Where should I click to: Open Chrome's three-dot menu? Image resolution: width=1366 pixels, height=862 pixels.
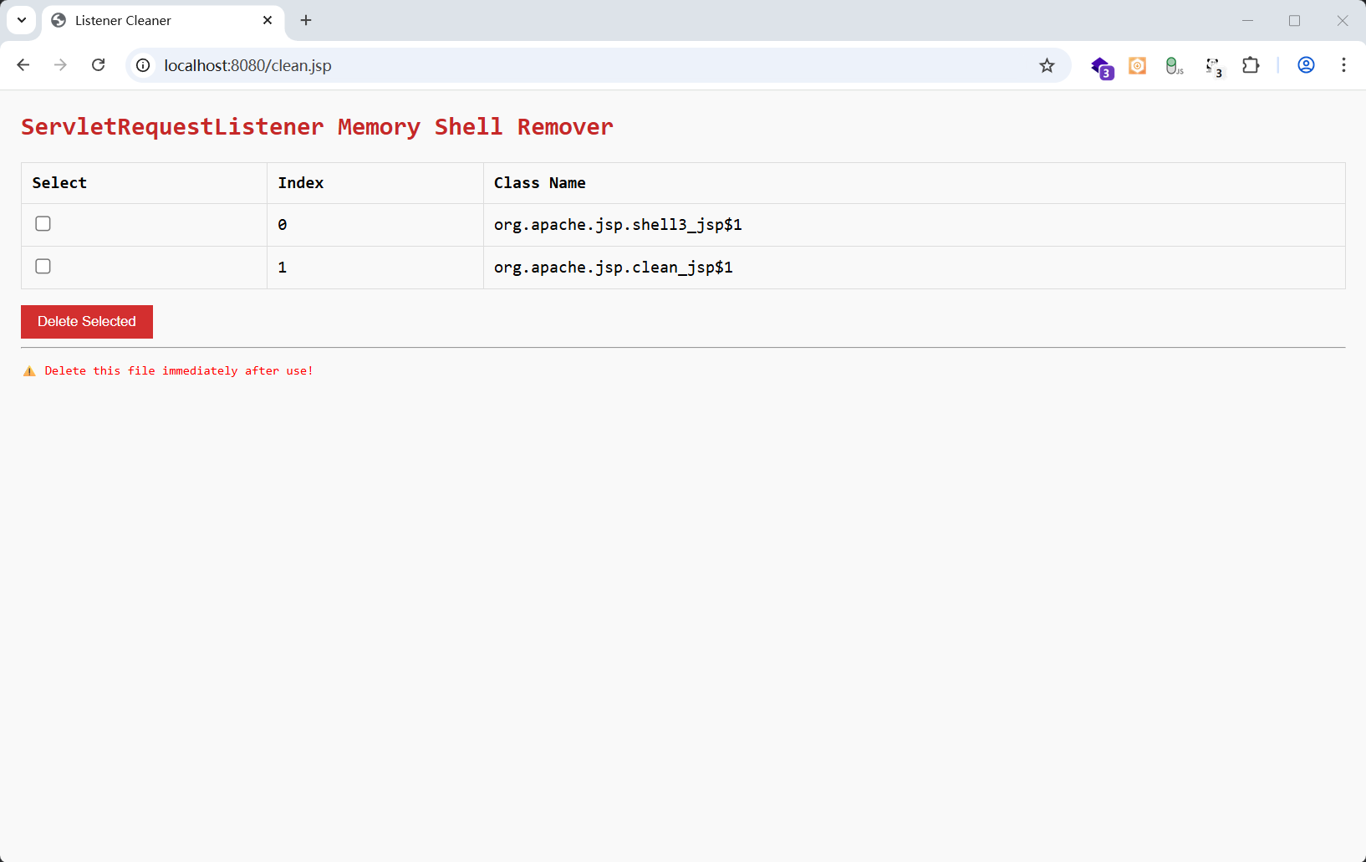(1343, 65)
